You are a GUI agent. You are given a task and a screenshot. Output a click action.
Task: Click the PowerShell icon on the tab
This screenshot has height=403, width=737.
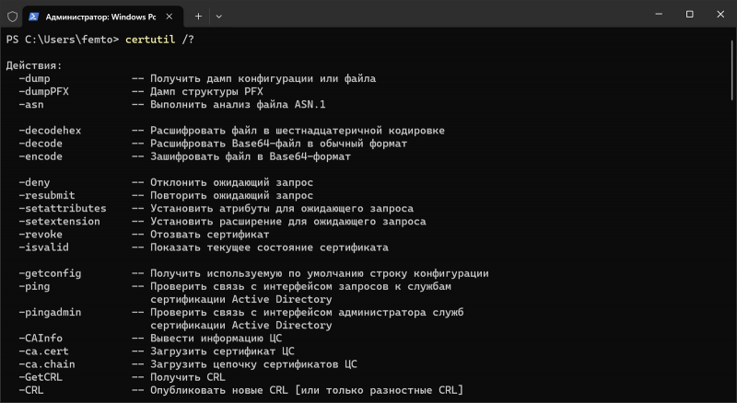[x=33, y=17]
